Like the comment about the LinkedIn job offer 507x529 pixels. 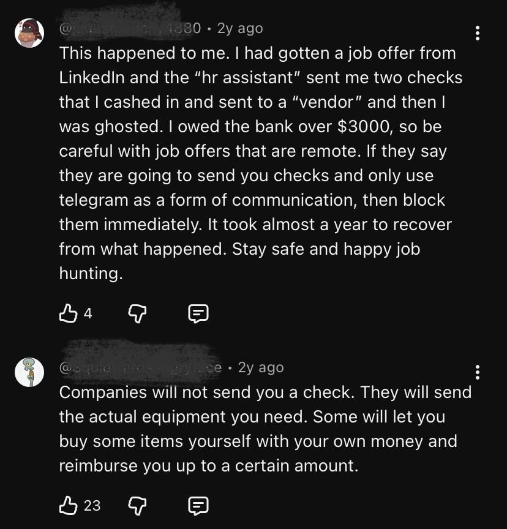click(66, 314)
